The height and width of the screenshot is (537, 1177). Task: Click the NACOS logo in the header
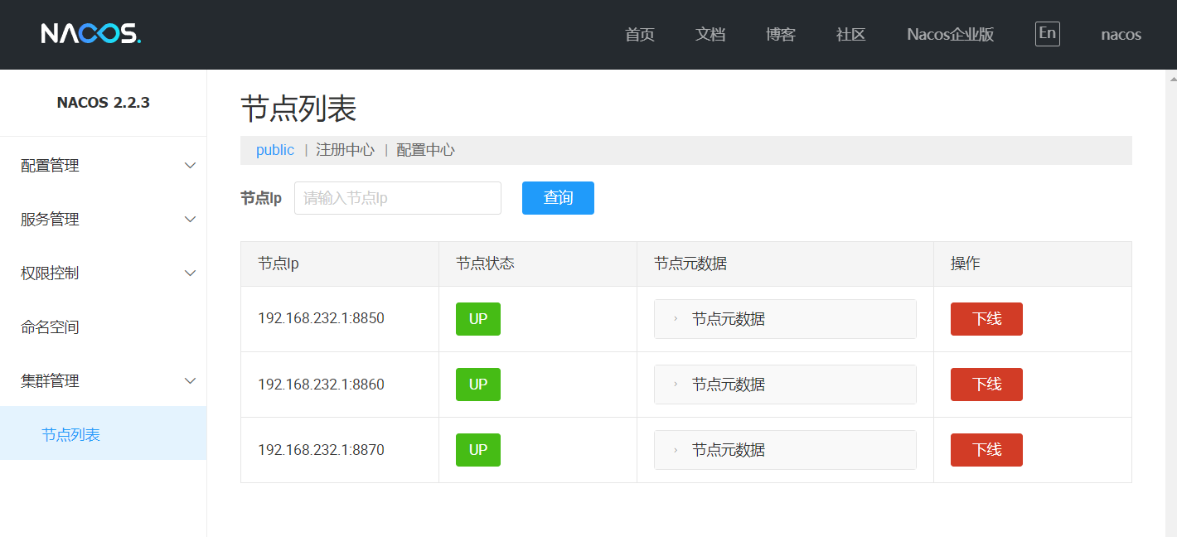(91, 34)
